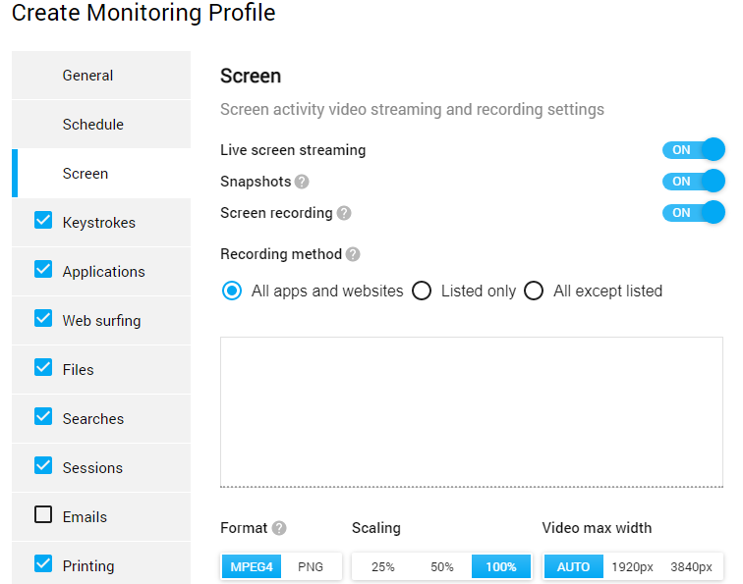This screenshot has width=743, height=584.
Task: Choose PNG recording format
Action: tap(311, 566)
